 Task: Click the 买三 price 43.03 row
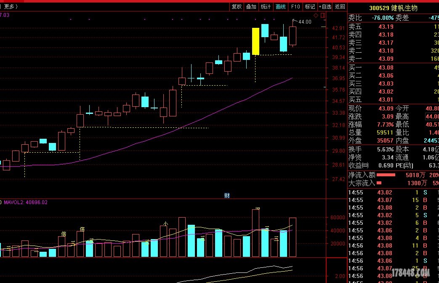pyautogui.click(x=394, y=84)
